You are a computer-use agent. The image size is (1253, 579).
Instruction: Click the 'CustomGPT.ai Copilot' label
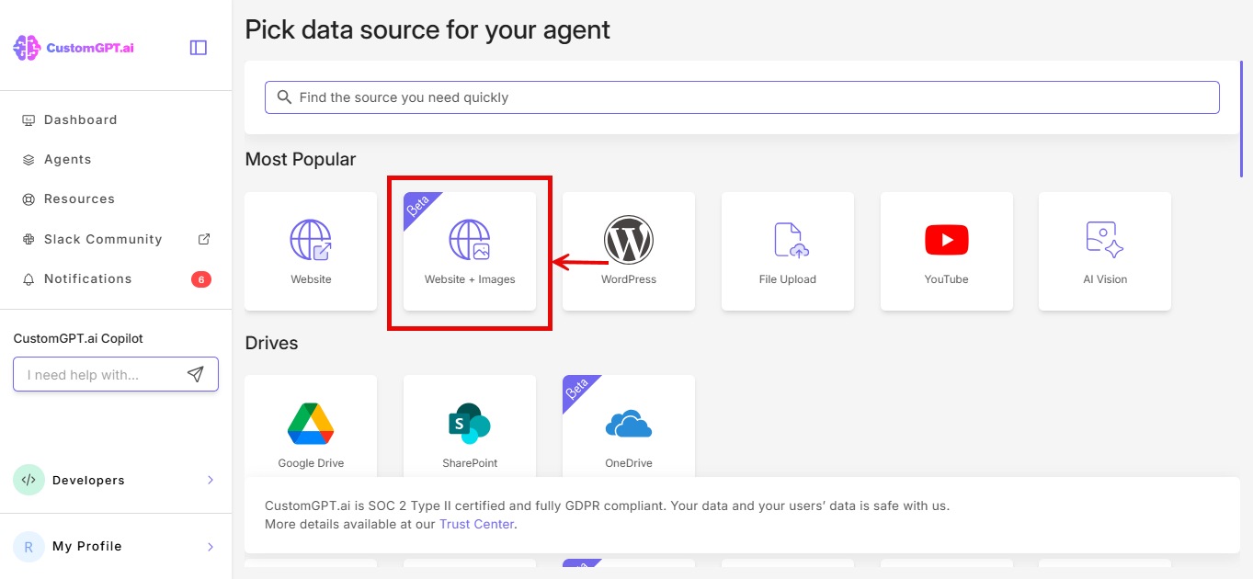click(x=78, y=339)
